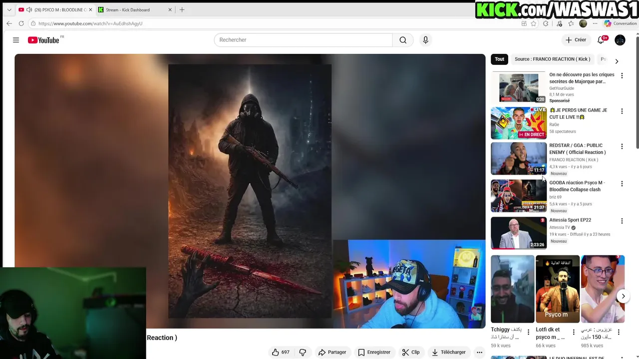This screenshot has height=359, width=639.
Task: Open the Attessia TV channel link
Action: click(560, 227)
